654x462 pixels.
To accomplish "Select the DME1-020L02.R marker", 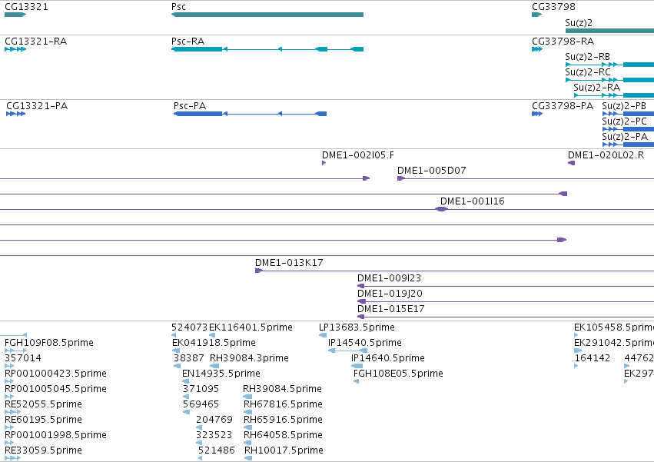I will (x=572, y=163).
